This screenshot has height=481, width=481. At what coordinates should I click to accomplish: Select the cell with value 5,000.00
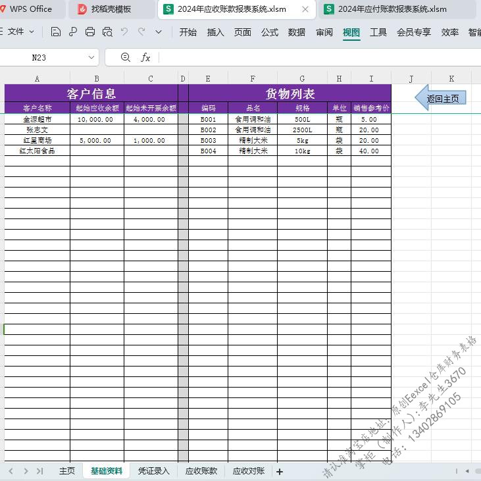[97, 140]
